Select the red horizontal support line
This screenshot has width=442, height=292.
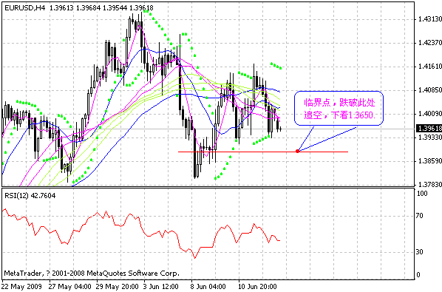coord(263,152)
